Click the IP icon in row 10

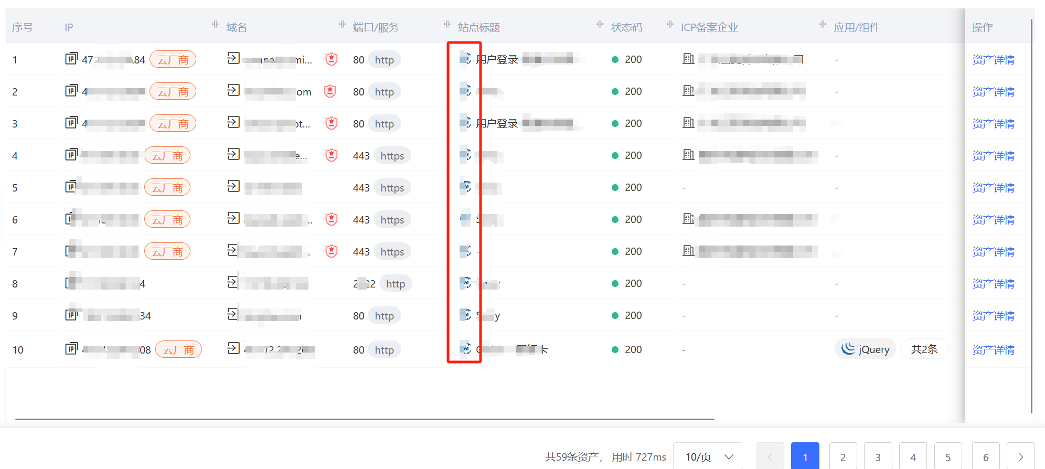click(x=71, y=348)
